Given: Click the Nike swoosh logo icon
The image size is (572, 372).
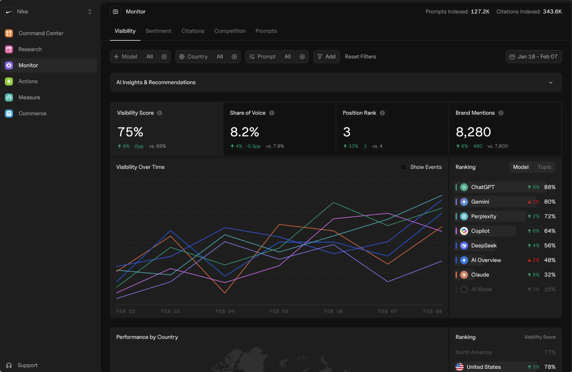Looking at the screenshot, I should 9,12.
